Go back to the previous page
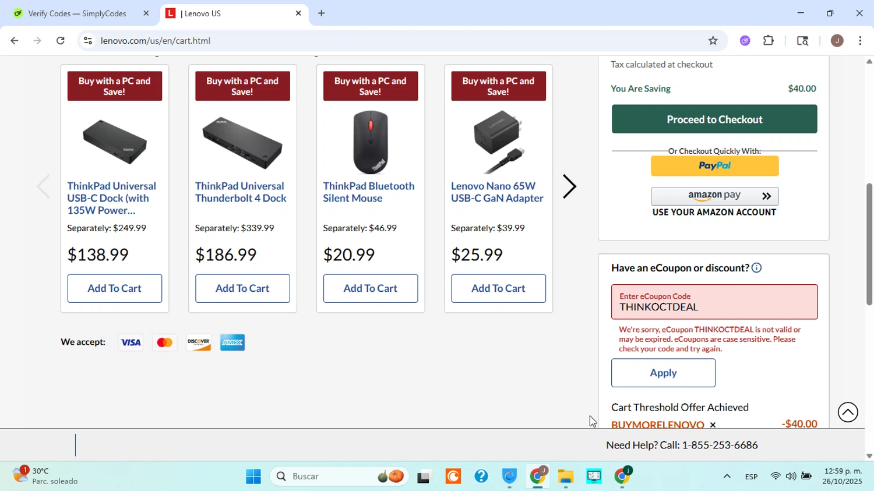Image resolution: width=874 pixels, height=491 pixels. [15, 41]
